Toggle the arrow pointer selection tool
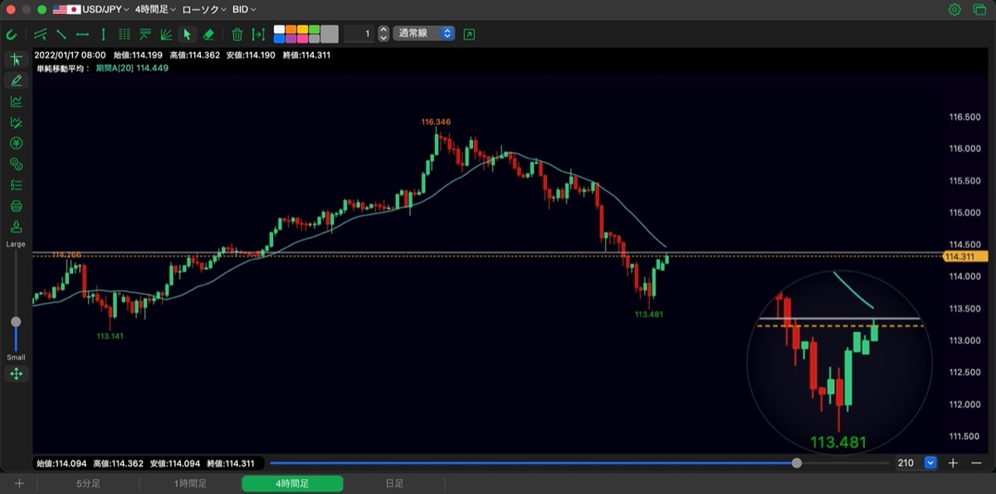 tap(187, 34)
